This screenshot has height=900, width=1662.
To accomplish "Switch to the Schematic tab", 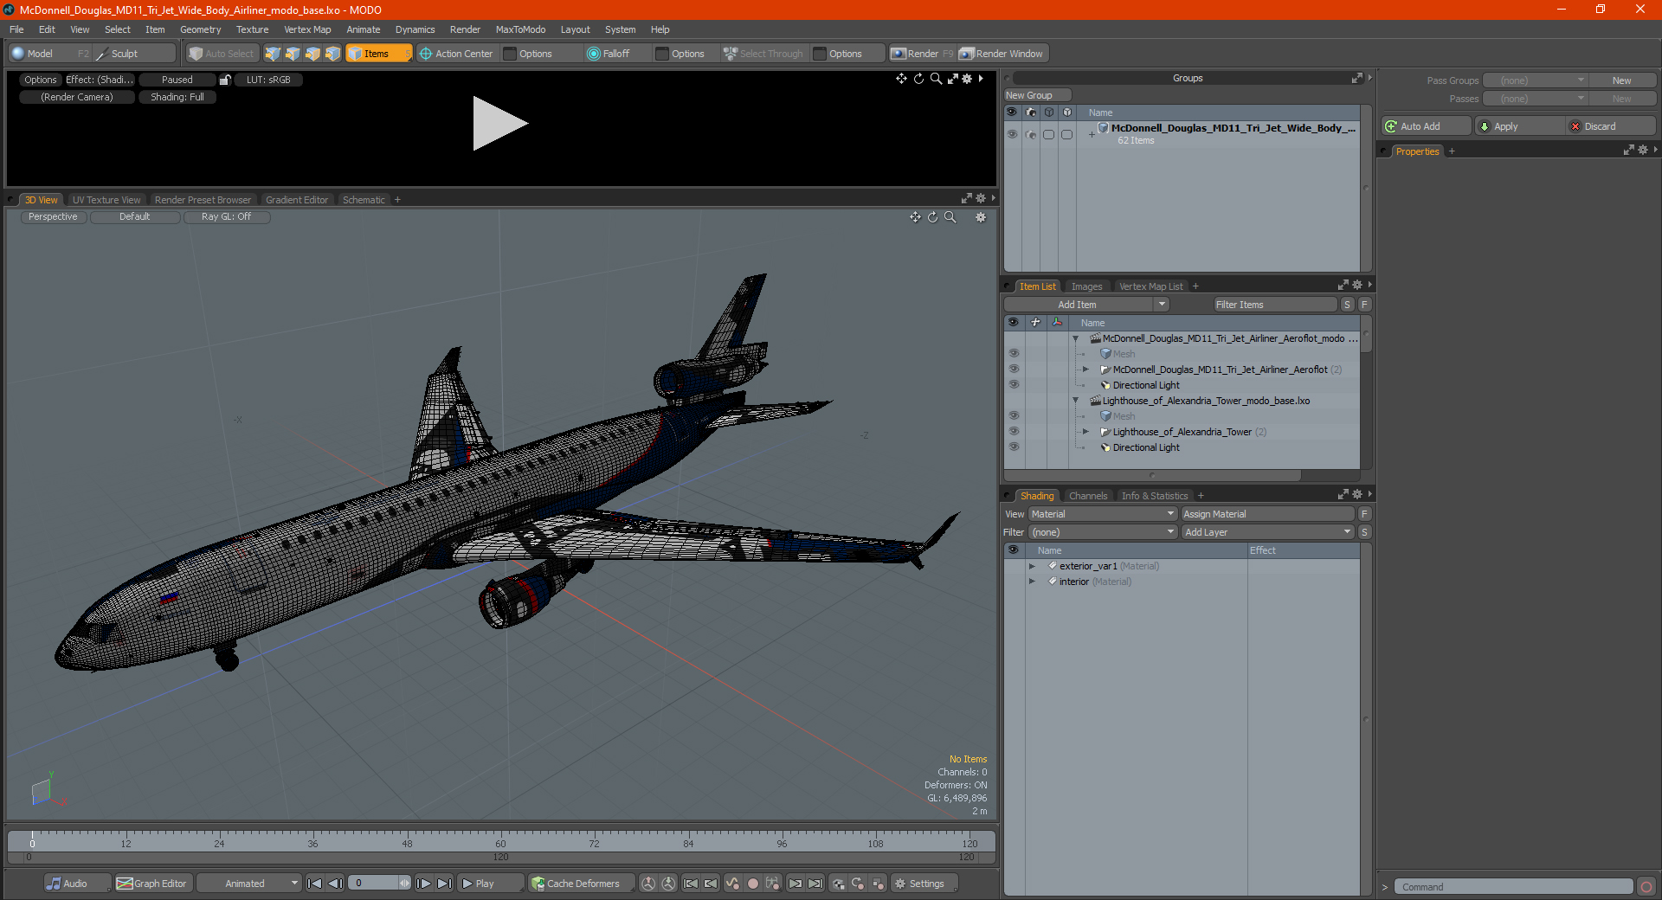I will point(364,200).
